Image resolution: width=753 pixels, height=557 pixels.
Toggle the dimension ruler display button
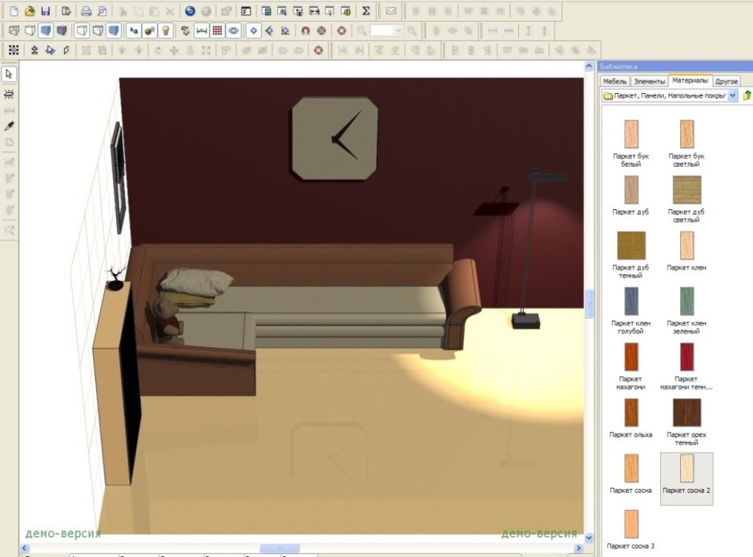pyautogui.click(x=201, y=30)
